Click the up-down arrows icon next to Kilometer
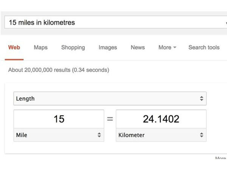 point(202,135)
